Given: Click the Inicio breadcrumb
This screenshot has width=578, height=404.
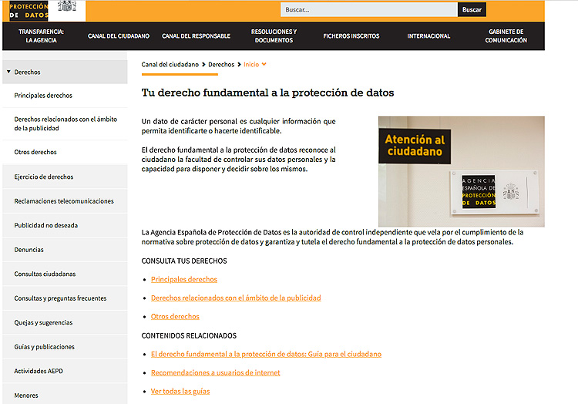Looking at the screenshot, I should [251, 65].
